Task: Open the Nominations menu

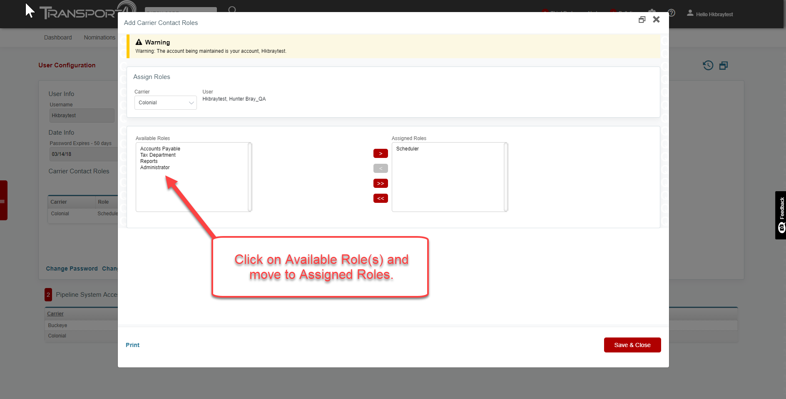Action: tap(99, 37)
